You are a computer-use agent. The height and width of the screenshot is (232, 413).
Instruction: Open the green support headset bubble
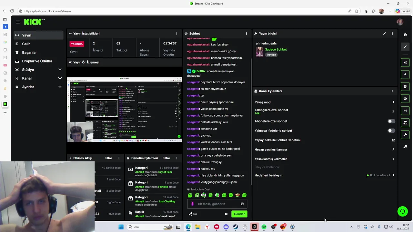click(x=402, y=211)
